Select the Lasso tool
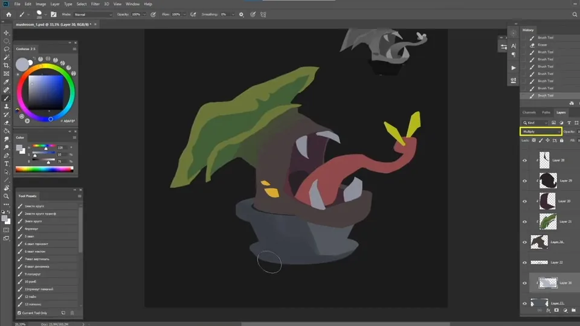Image resolution: width=580 pixels, height=326 pixels. tap(6, 49)
